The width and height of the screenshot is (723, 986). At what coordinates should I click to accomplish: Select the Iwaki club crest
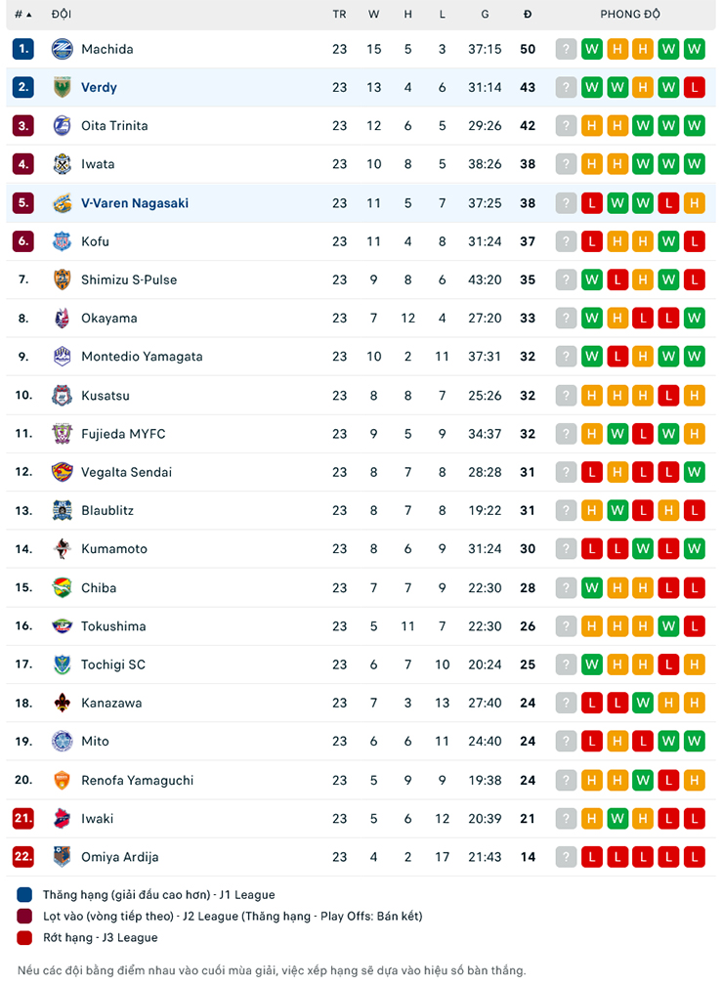pos(62,818)
